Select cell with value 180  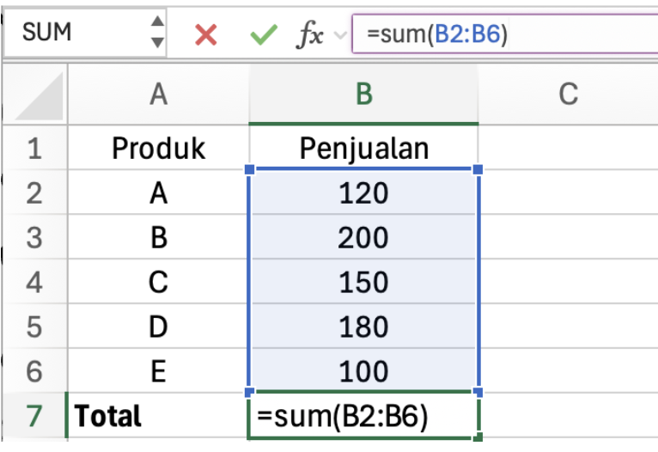[x=363, y=327]
